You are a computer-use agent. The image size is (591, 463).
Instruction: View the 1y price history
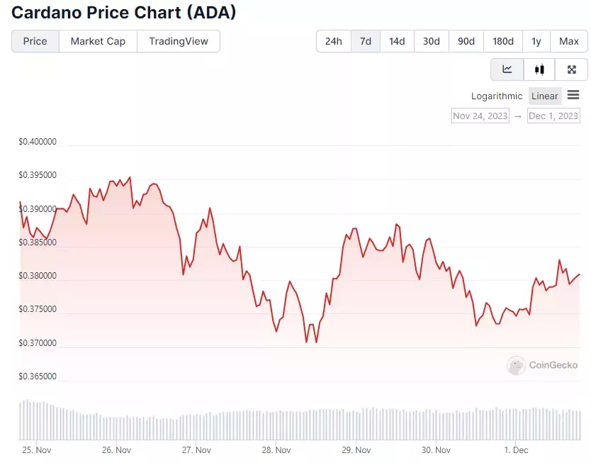point(536,41)
